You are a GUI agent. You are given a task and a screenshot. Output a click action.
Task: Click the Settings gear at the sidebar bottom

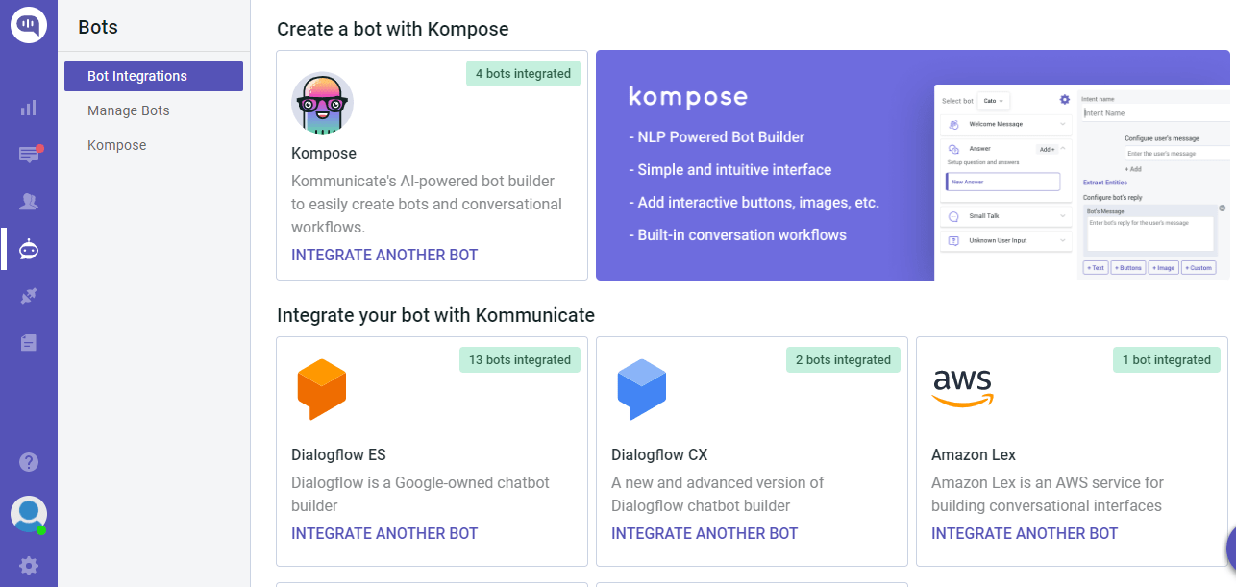tap(28, 566)
